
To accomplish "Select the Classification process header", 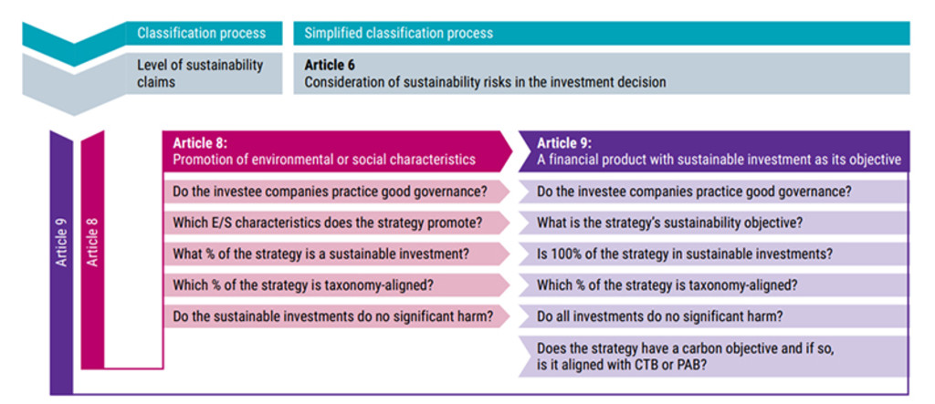I will [x=204, y=34].
